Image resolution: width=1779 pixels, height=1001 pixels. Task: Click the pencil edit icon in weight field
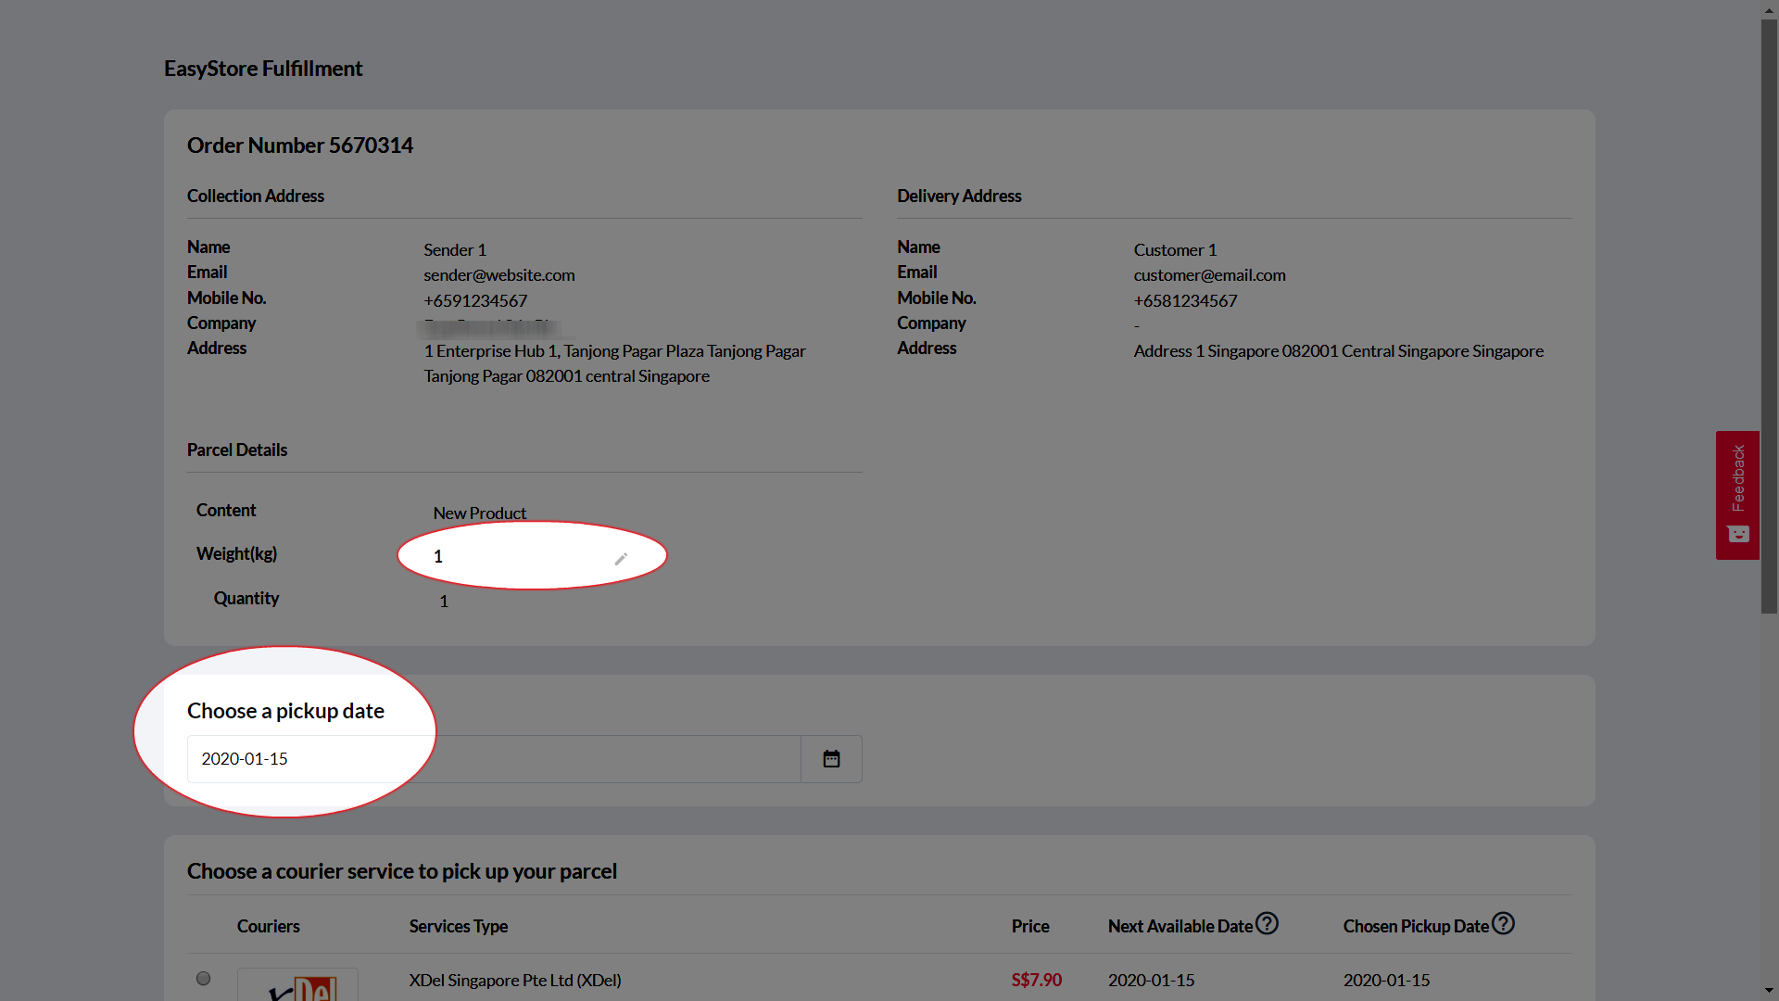621,558
